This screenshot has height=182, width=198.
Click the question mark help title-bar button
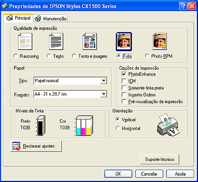183,6
